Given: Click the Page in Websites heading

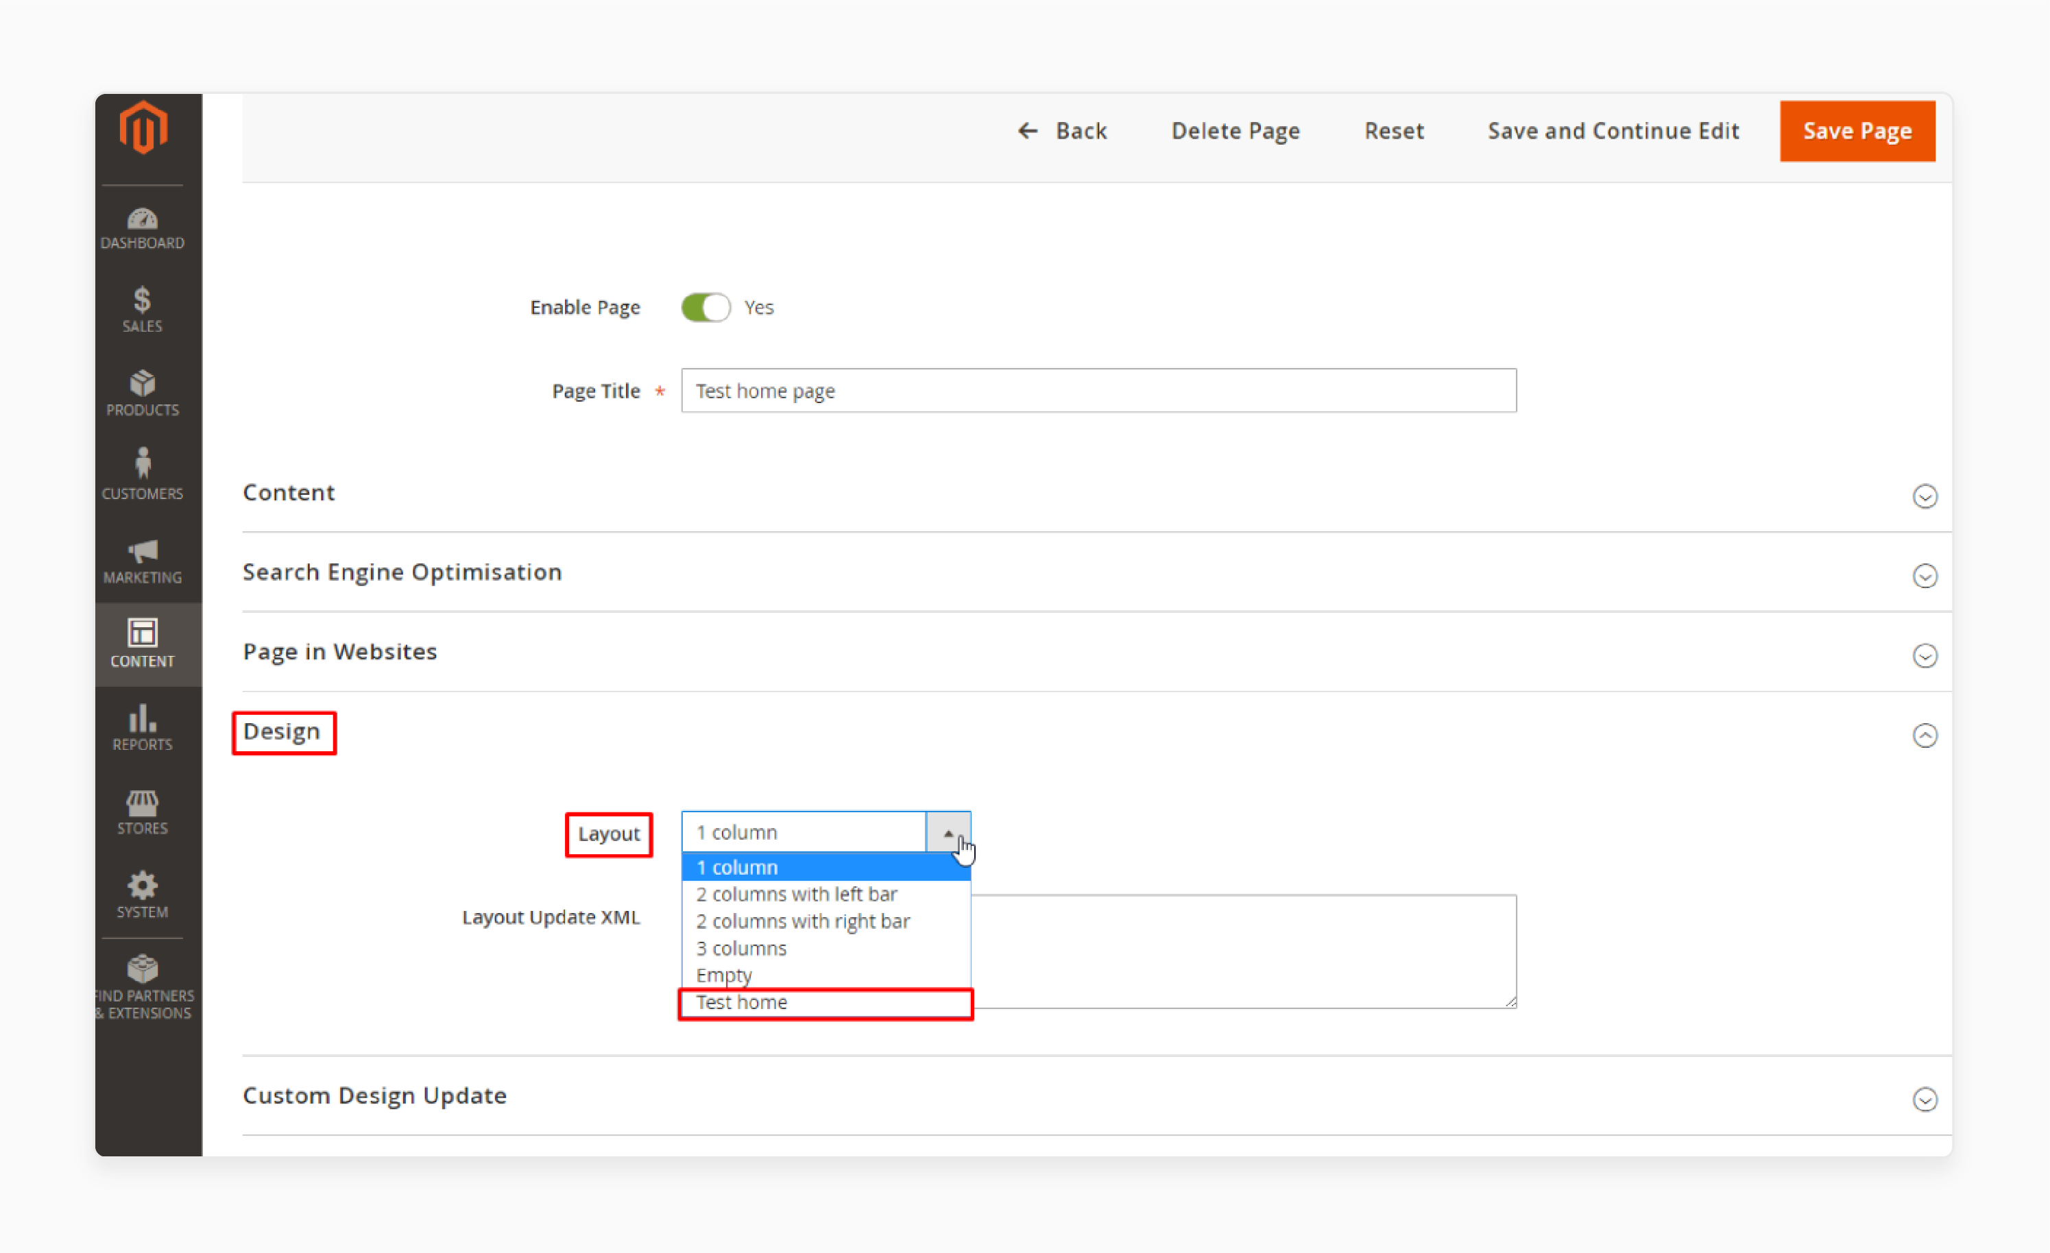Looking at the screenshot, I should (x=339, y=651).
